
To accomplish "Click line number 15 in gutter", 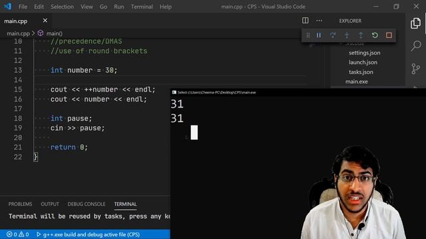I will (18, 90).
